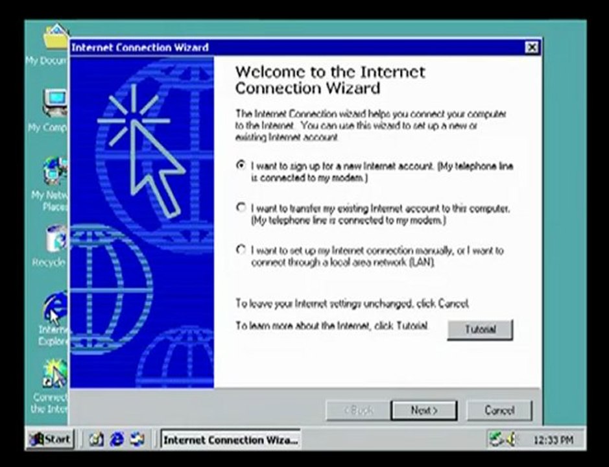Launch Internet Explorer from quick launch
609x467 pixels.
coord(117,439)
